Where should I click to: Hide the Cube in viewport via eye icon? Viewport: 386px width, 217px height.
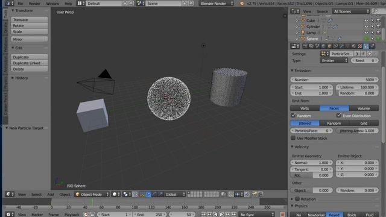click(366, 20)
